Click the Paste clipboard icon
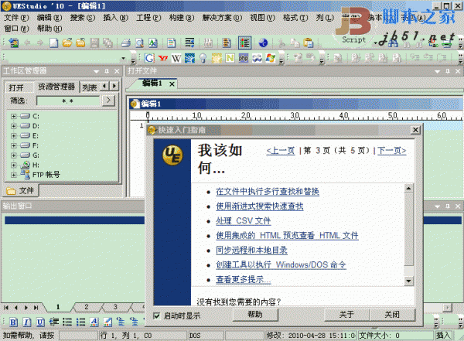 click(x=308, y=43)
